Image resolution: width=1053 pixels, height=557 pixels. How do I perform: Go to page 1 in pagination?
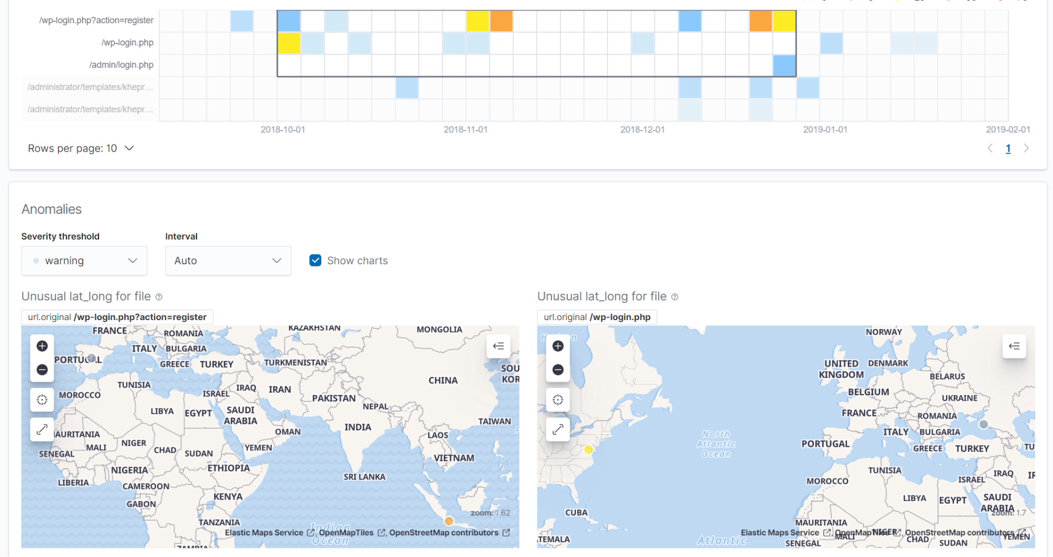point(1008,148)
